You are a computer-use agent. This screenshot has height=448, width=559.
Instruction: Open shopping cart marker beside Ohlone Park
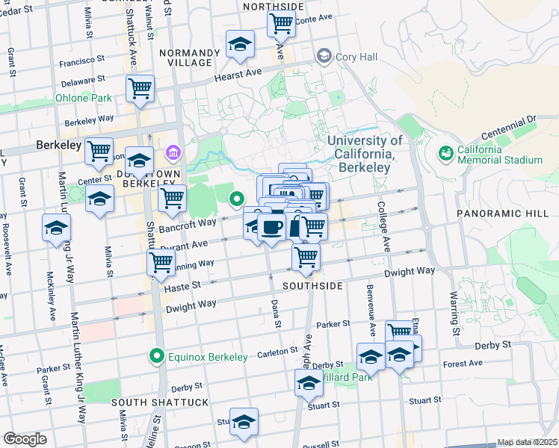pos(140,89)
